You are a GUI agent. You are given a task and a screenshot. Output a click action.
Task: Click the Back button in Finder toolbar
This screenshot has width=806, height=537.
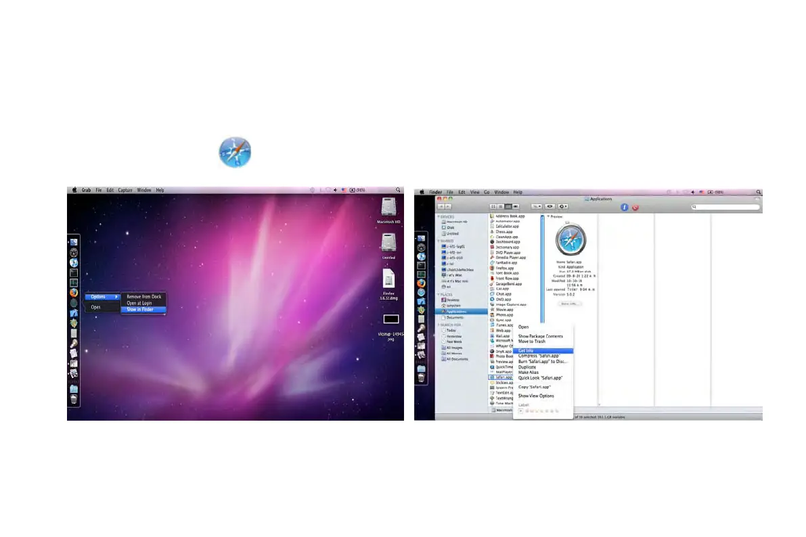click(x=441, y=206)
